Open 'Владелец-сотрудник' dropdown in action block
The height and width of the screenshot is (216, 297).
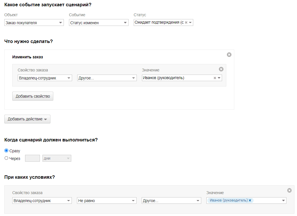point(45,78)
